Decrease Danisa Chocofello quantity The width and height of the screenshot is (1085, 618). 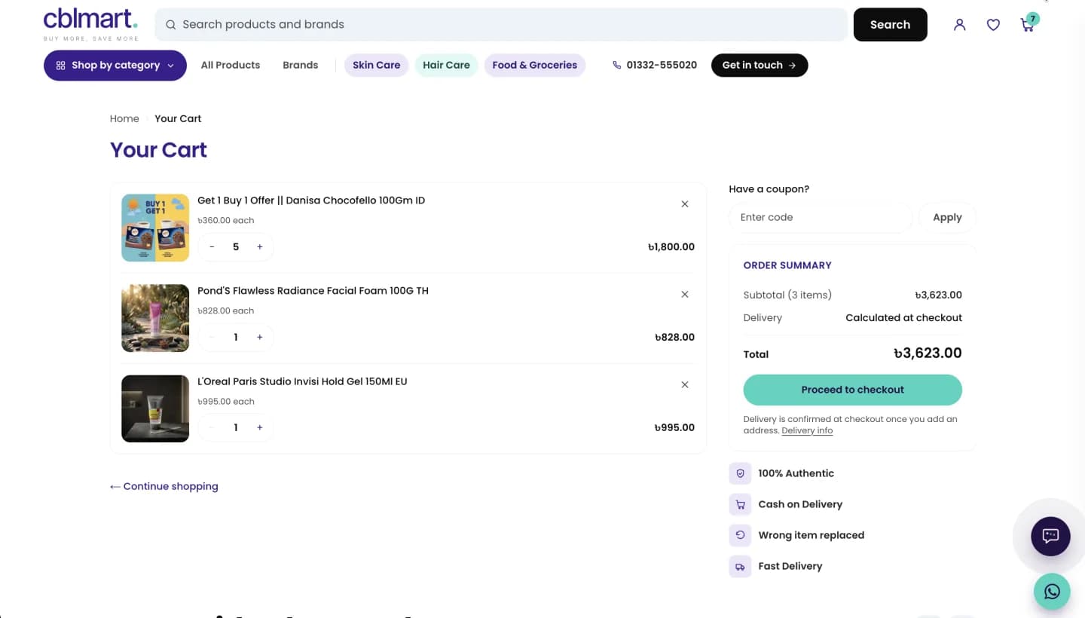[212, 247]
